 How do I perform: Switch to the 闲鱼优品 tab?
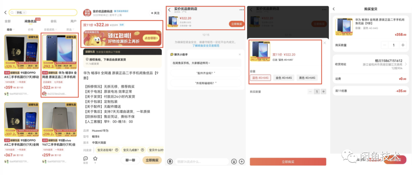point(30,21)
